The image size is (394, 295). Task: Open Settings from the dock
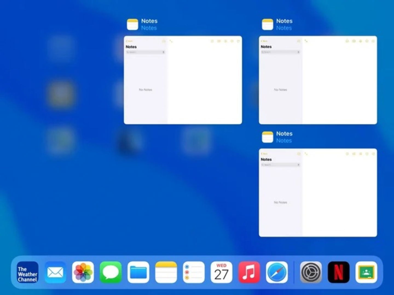tap(311, 272)
